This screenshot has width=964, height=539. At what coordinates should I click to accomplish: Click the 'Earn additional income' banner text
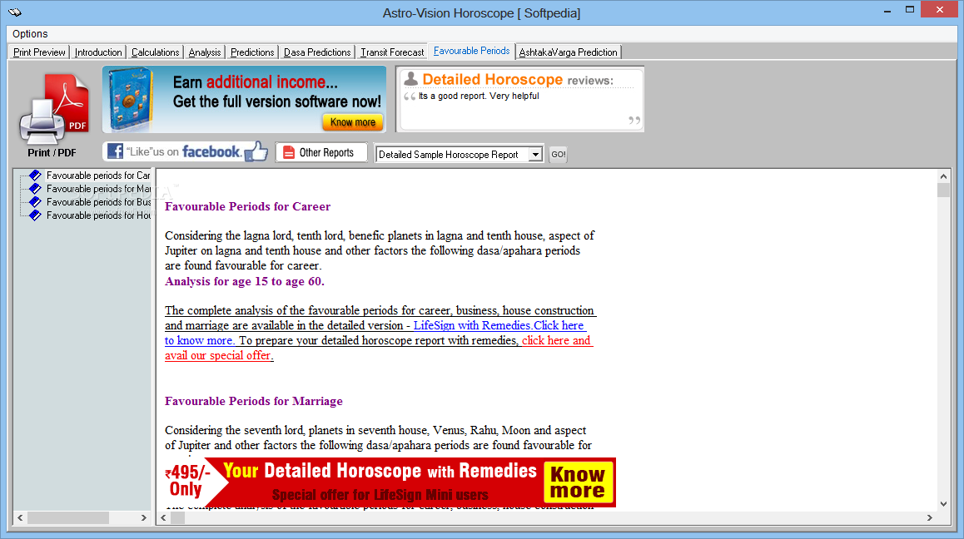click(255, 82)
